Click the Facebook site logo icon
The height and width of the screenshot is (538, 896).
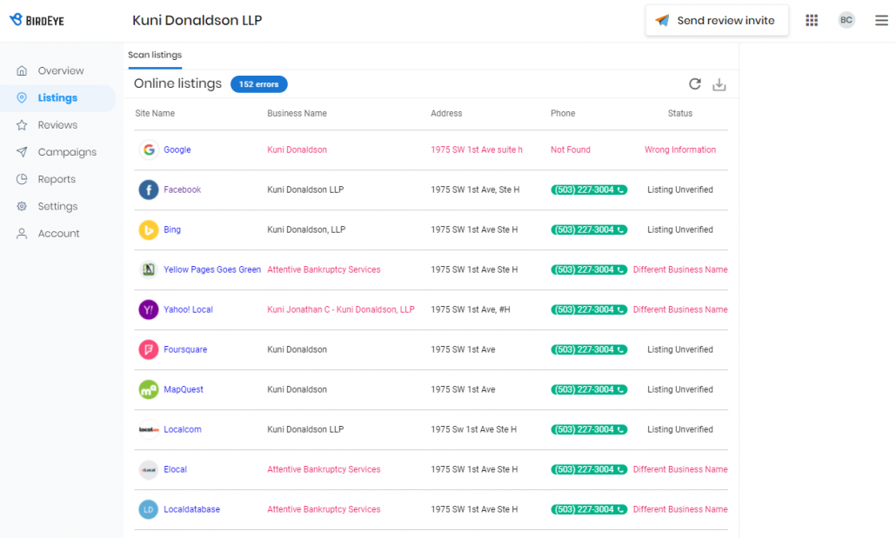(x=149, y=189)
